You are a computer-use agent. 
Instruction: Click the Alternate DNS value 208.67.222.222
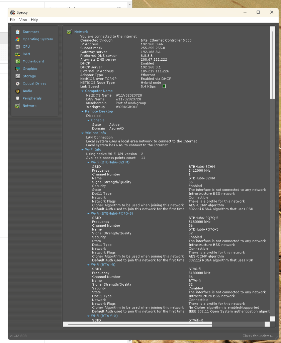point(154,59)
